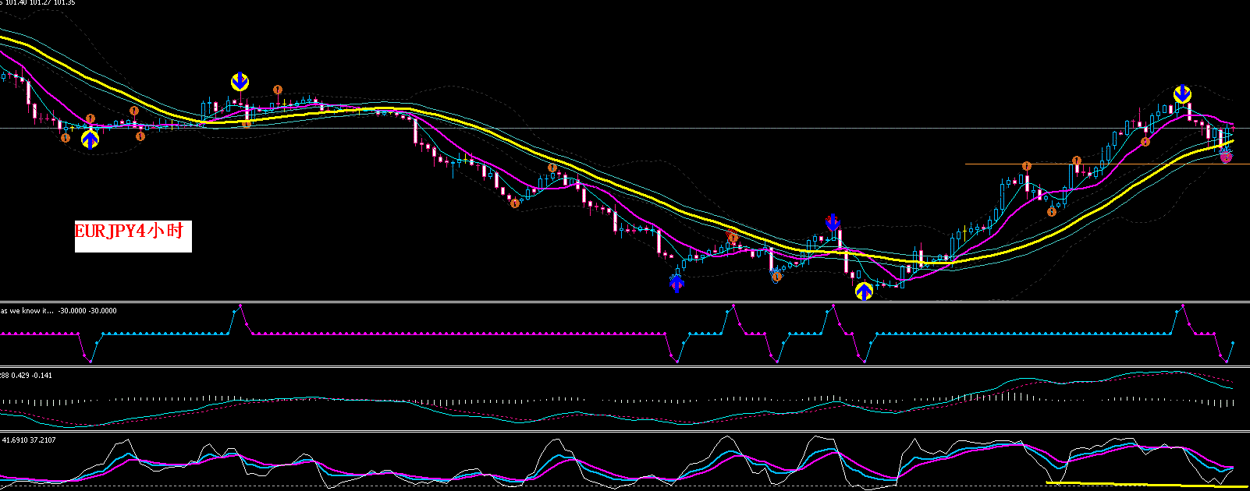Click the plain blue up-arrow buy marker

pos(676,281)
